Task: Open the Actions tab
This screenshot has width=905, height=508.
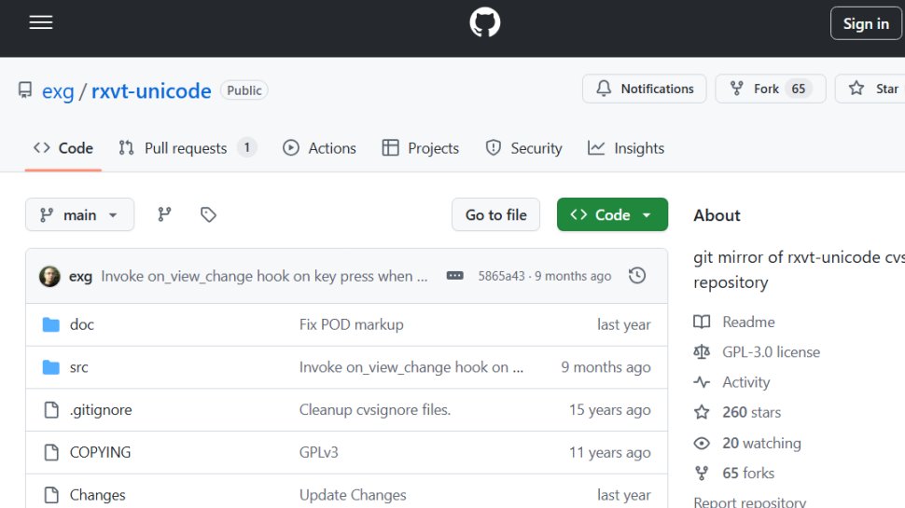Action: click(x=319, y=148)
